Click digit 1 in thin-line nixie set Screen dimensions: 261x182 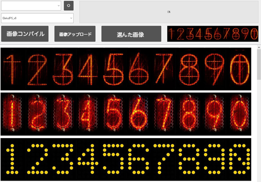12,69
